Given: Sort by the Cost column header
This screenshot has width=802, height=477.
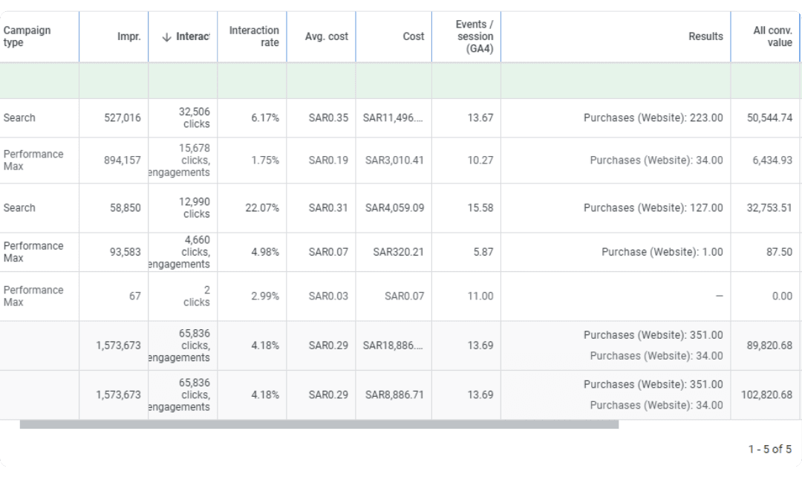Looking at the screenshot, I should [x=414, y=36].
